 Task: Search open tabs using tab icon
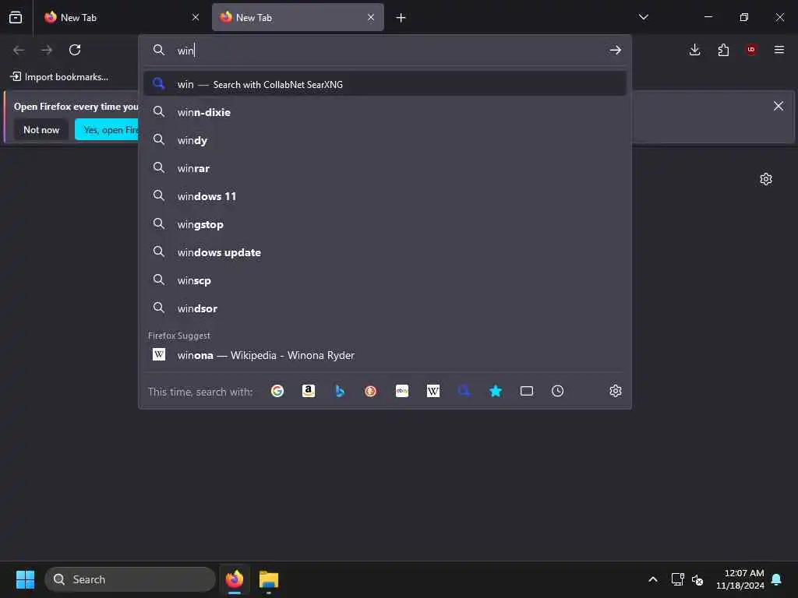527,391
